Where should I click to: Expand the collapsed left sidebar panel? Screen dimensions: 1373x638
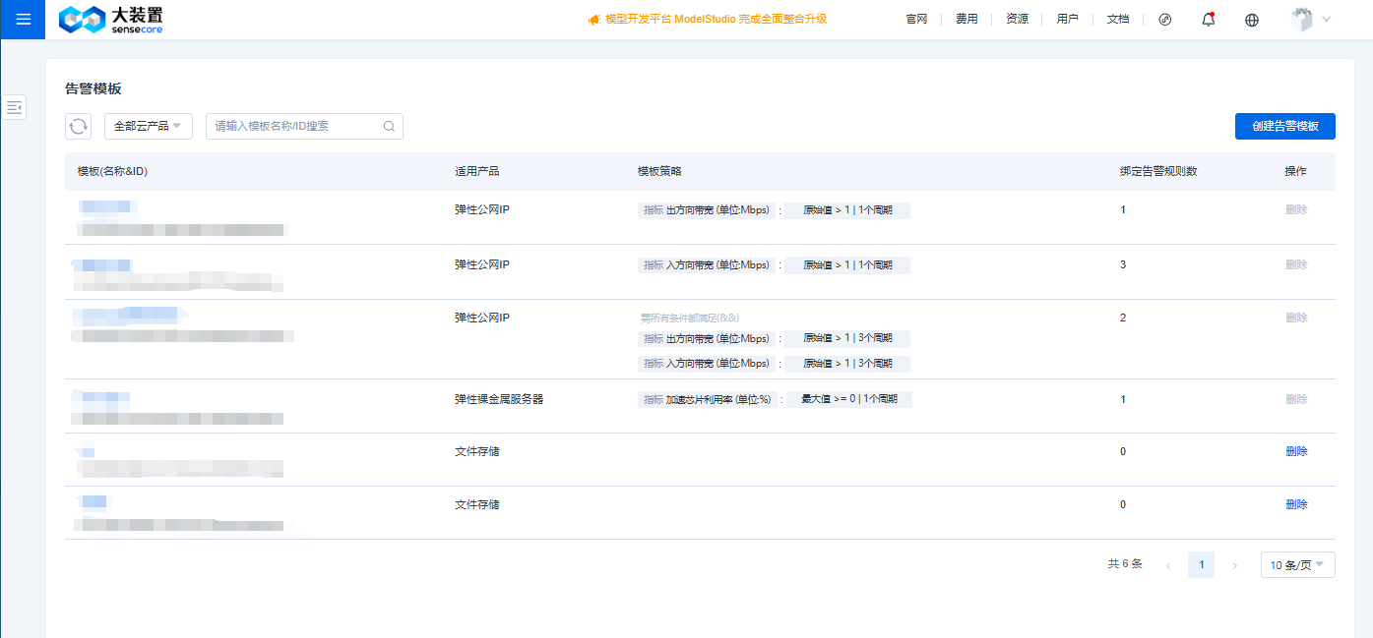(x=15, y=108)
